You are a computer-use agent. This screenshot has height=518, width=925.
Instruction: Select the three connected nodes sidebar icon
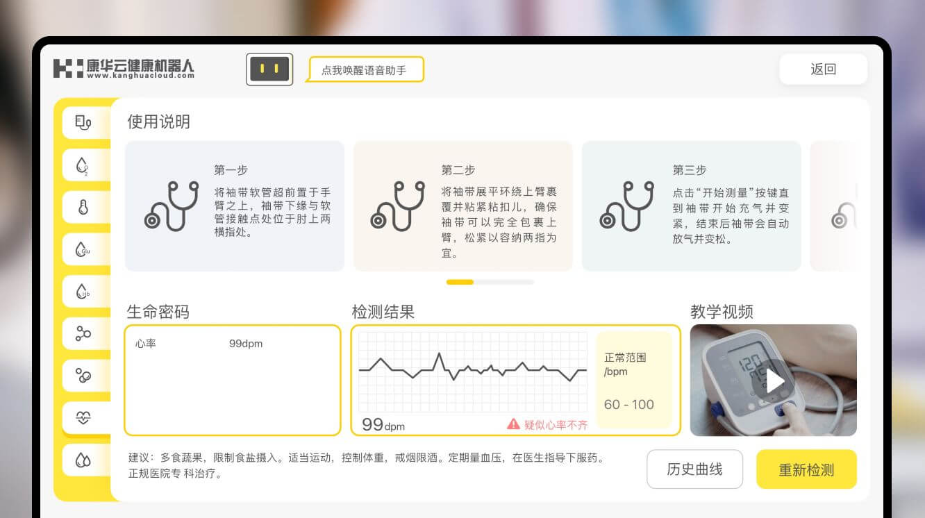pos(83,334)
